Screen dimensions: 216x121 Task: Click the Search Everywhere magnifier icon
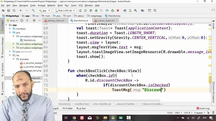click(x=155, y=10)
